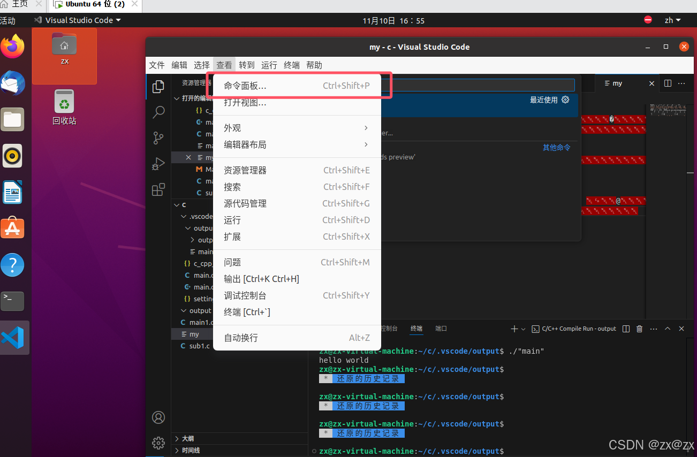Kill terminal with the trash icon
The height and width of the screenshot is (457, 697).
tap(639, 329)
